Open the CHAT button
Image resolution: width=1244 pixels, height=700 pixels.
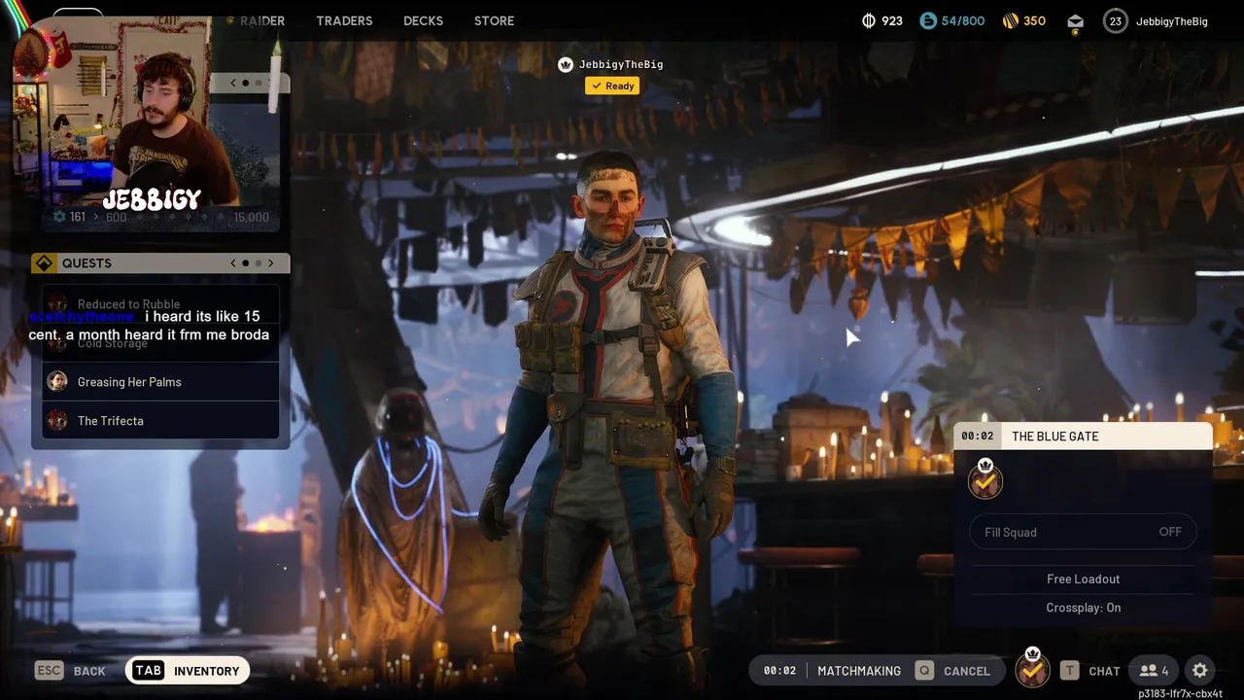pos(1104,671)
